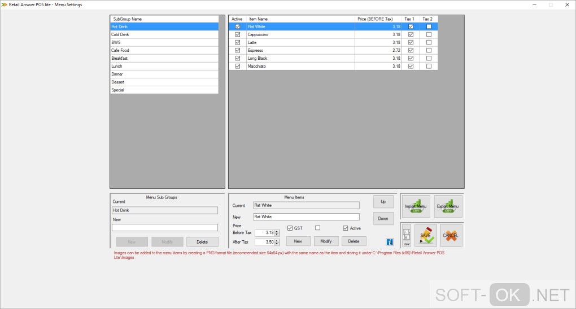The width and height of the screenshot is (576, 309).
Task: Select the BWS subgroup
Action: pos(164,42)
